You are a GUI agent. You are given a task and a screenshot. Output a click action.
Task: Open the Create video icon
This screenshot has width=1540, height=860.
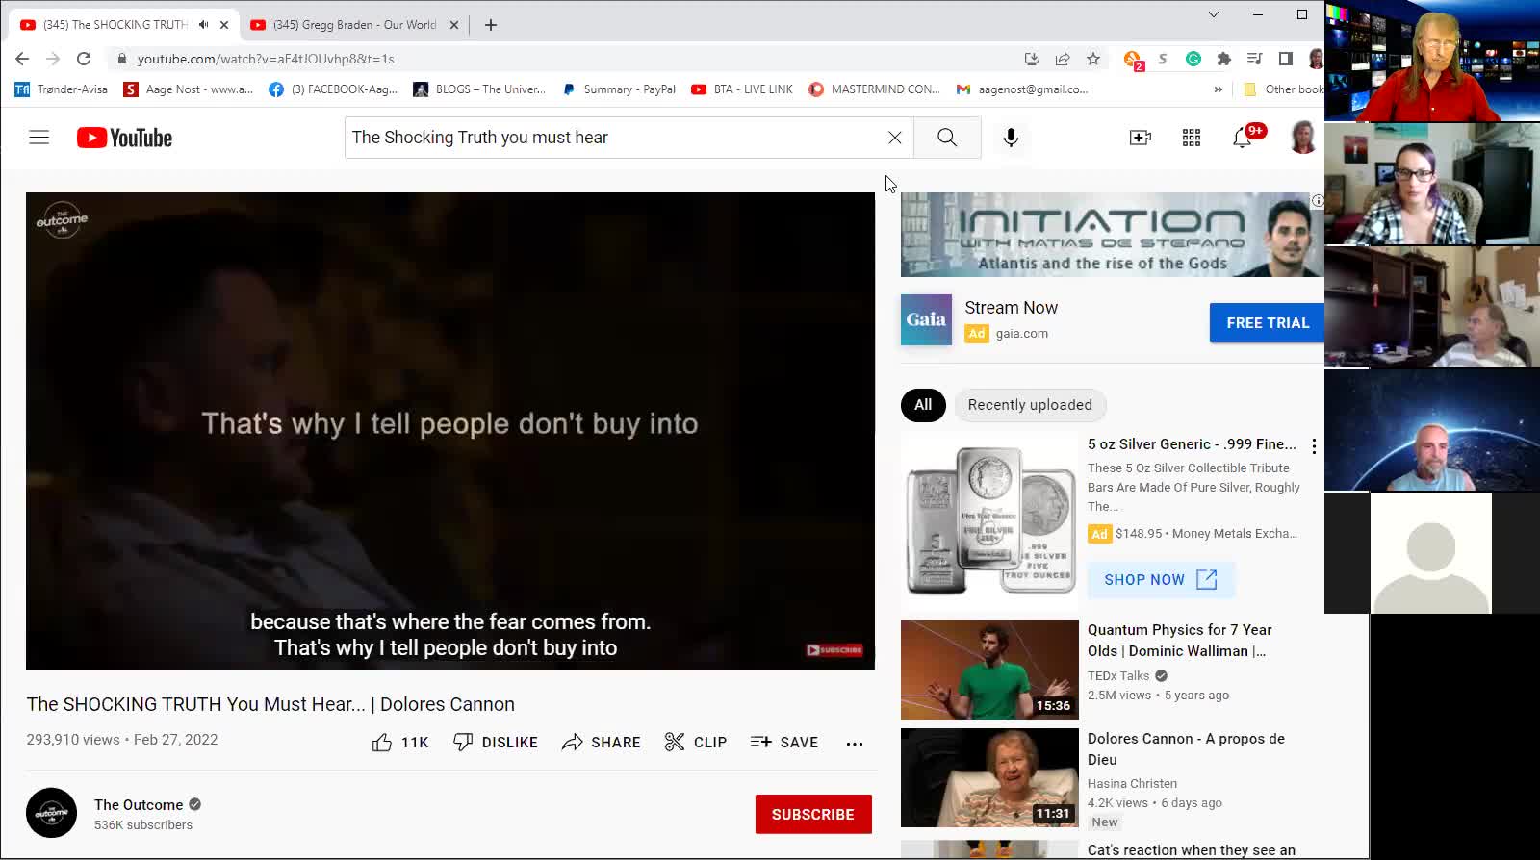[1141, 138]
